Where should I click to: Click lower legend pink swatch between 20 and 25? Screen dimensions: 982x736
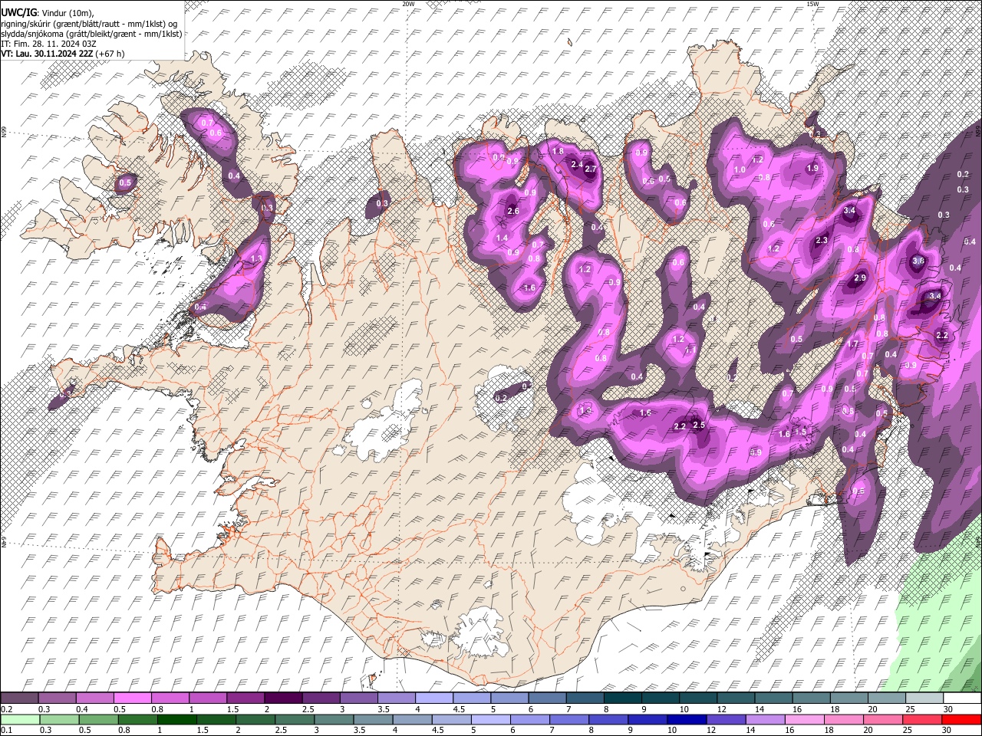[x=883, y=719]
